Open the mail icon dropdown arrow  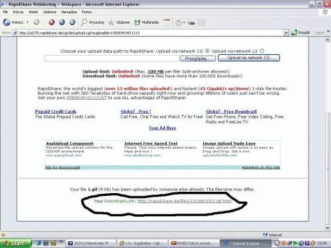click(x=184, y=22)
